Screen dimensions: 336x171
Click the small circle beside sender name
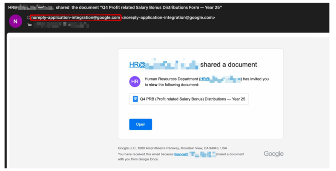coord(28,17)
